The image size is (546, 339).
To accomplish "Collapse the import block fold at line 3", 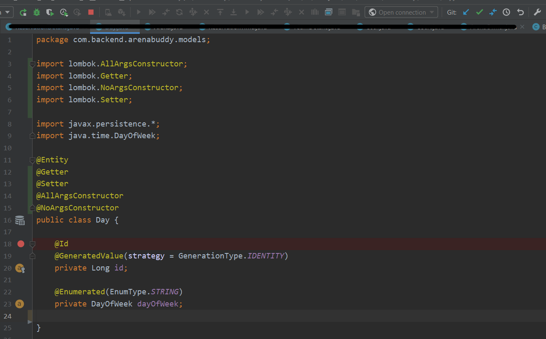I will point(32,64).
